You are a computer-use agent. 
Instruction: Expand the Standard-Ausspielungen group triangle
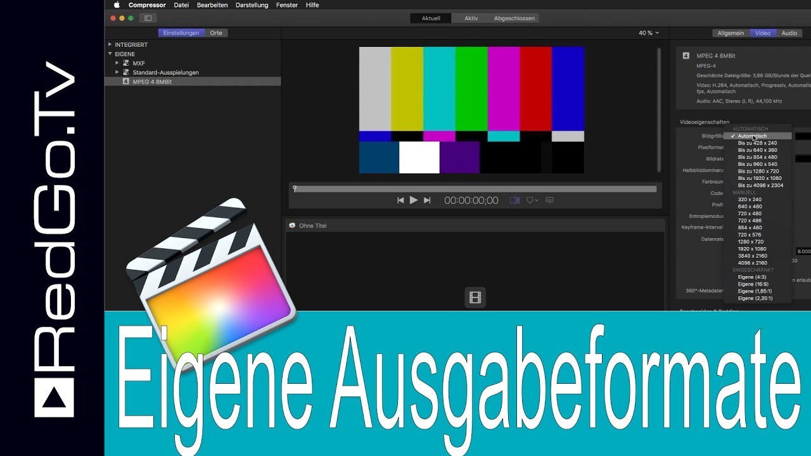click(x=117, y=72)
